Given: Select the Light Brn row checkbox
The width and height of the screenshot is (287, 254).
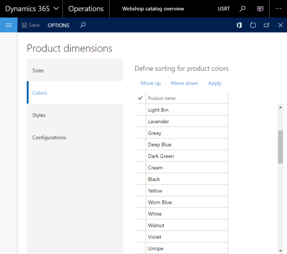Looking at the screenshot, I should (140, 110).
